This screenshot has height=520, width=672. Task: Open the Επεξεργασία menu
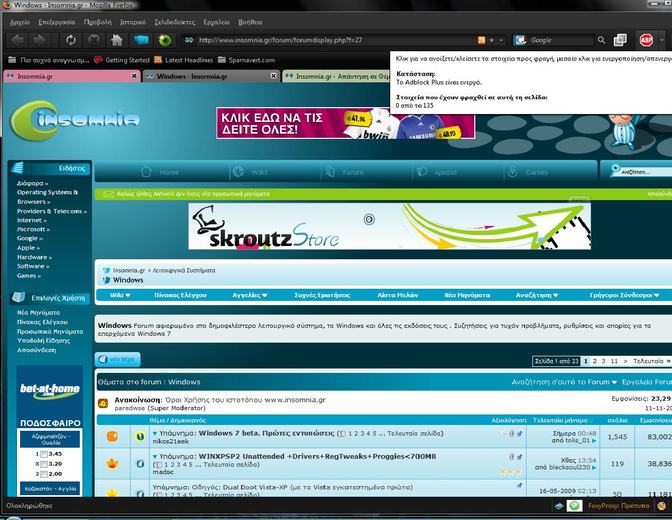pyautogui.click(x=57, y=22)
